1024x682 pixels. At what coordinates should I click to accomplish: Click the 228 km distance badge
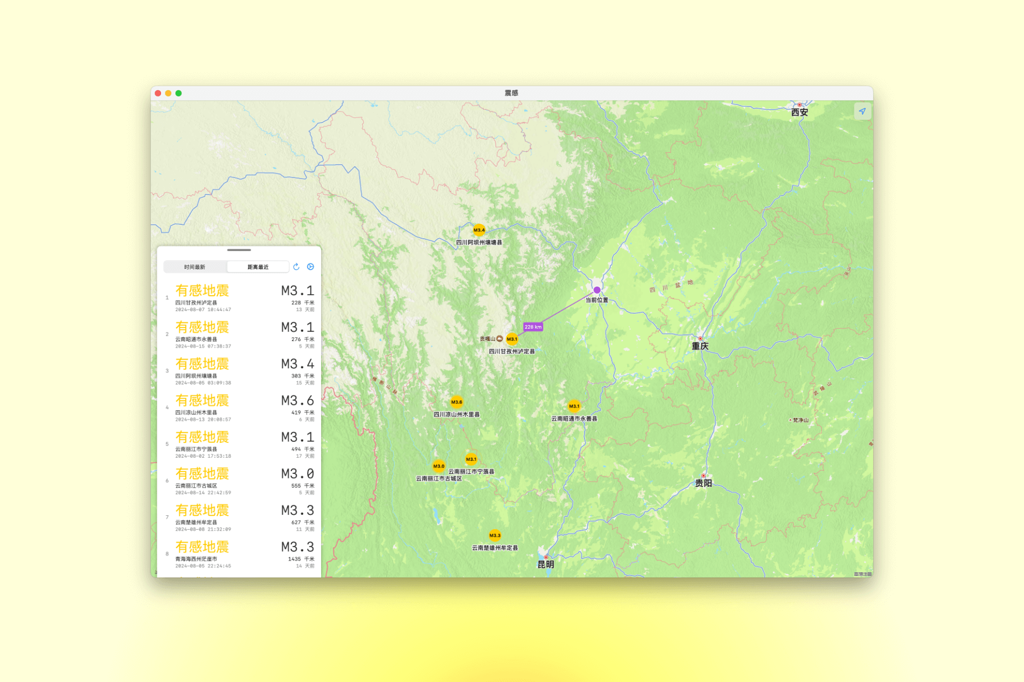click(x=533, y=327)
